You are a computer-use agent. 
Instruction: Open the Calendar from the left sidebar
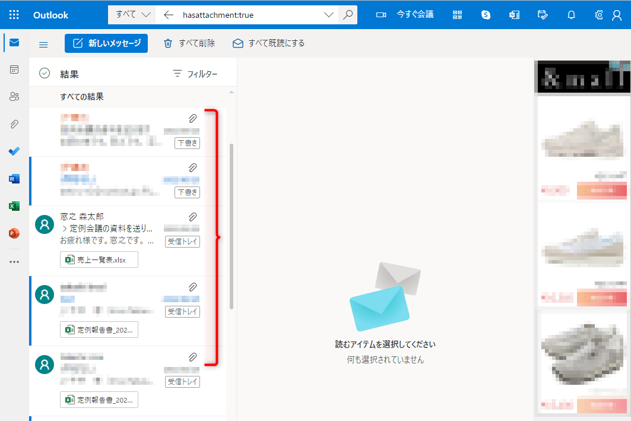(14, 69)
